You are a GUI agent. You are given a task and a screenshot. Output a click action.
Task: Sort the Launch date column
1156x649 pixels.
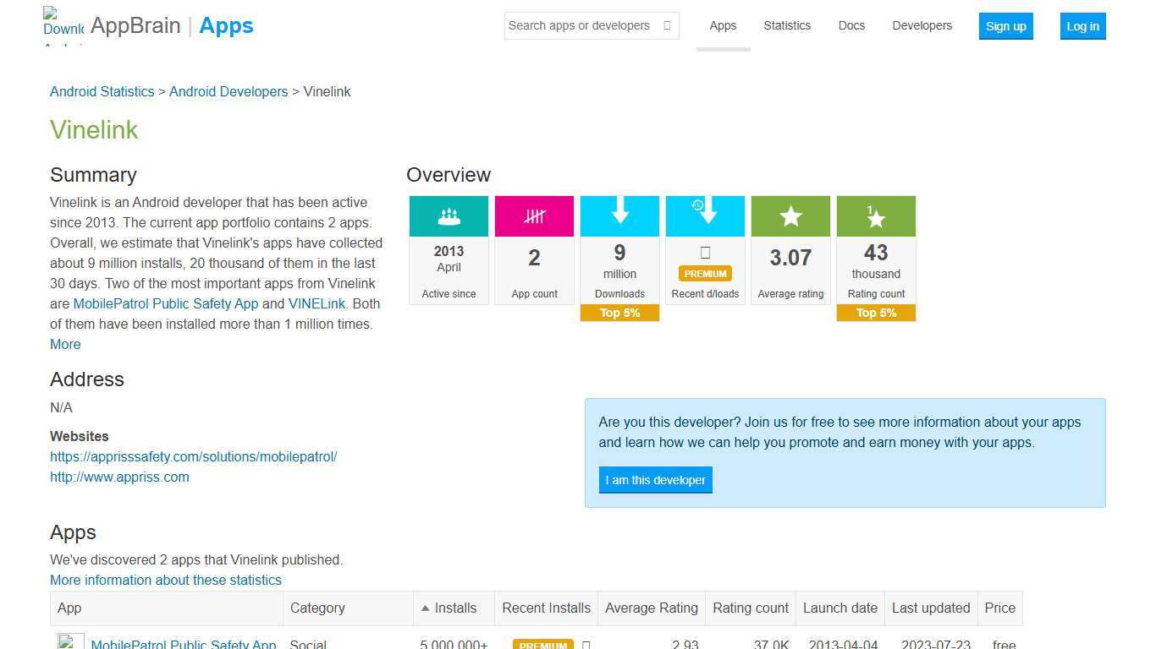point(839,608)
